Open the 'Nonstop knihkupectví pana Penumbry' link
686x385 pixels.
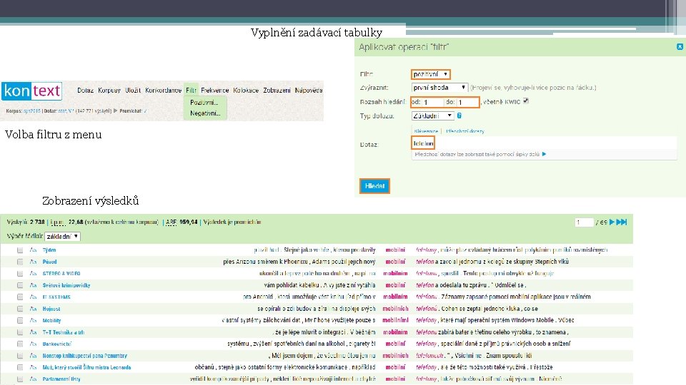[85, 356]
